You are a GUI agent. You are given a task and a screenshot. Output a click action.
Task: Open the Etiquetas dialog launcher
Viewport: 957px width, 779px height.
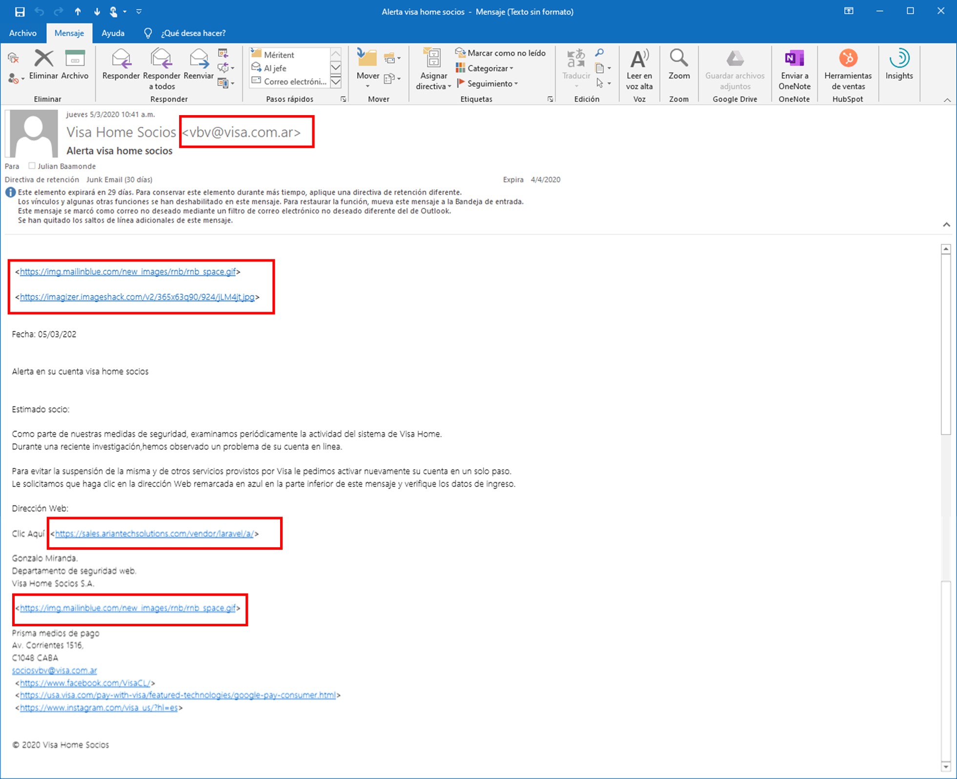click(550, 99)
